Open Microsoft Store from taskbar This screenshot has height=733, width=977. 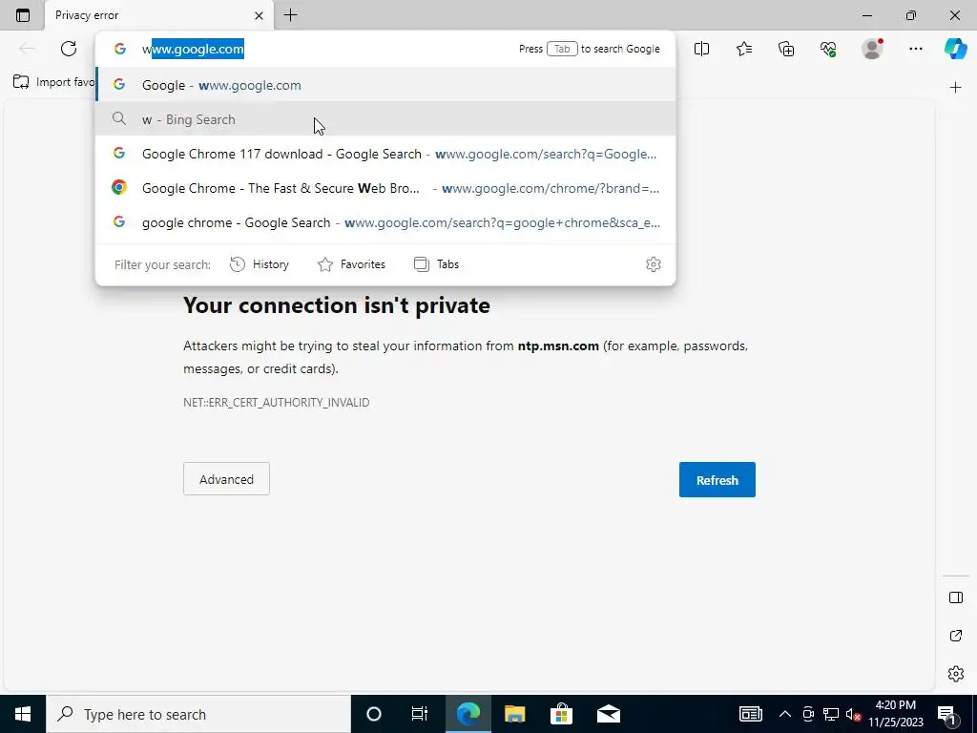click(561, 714)
